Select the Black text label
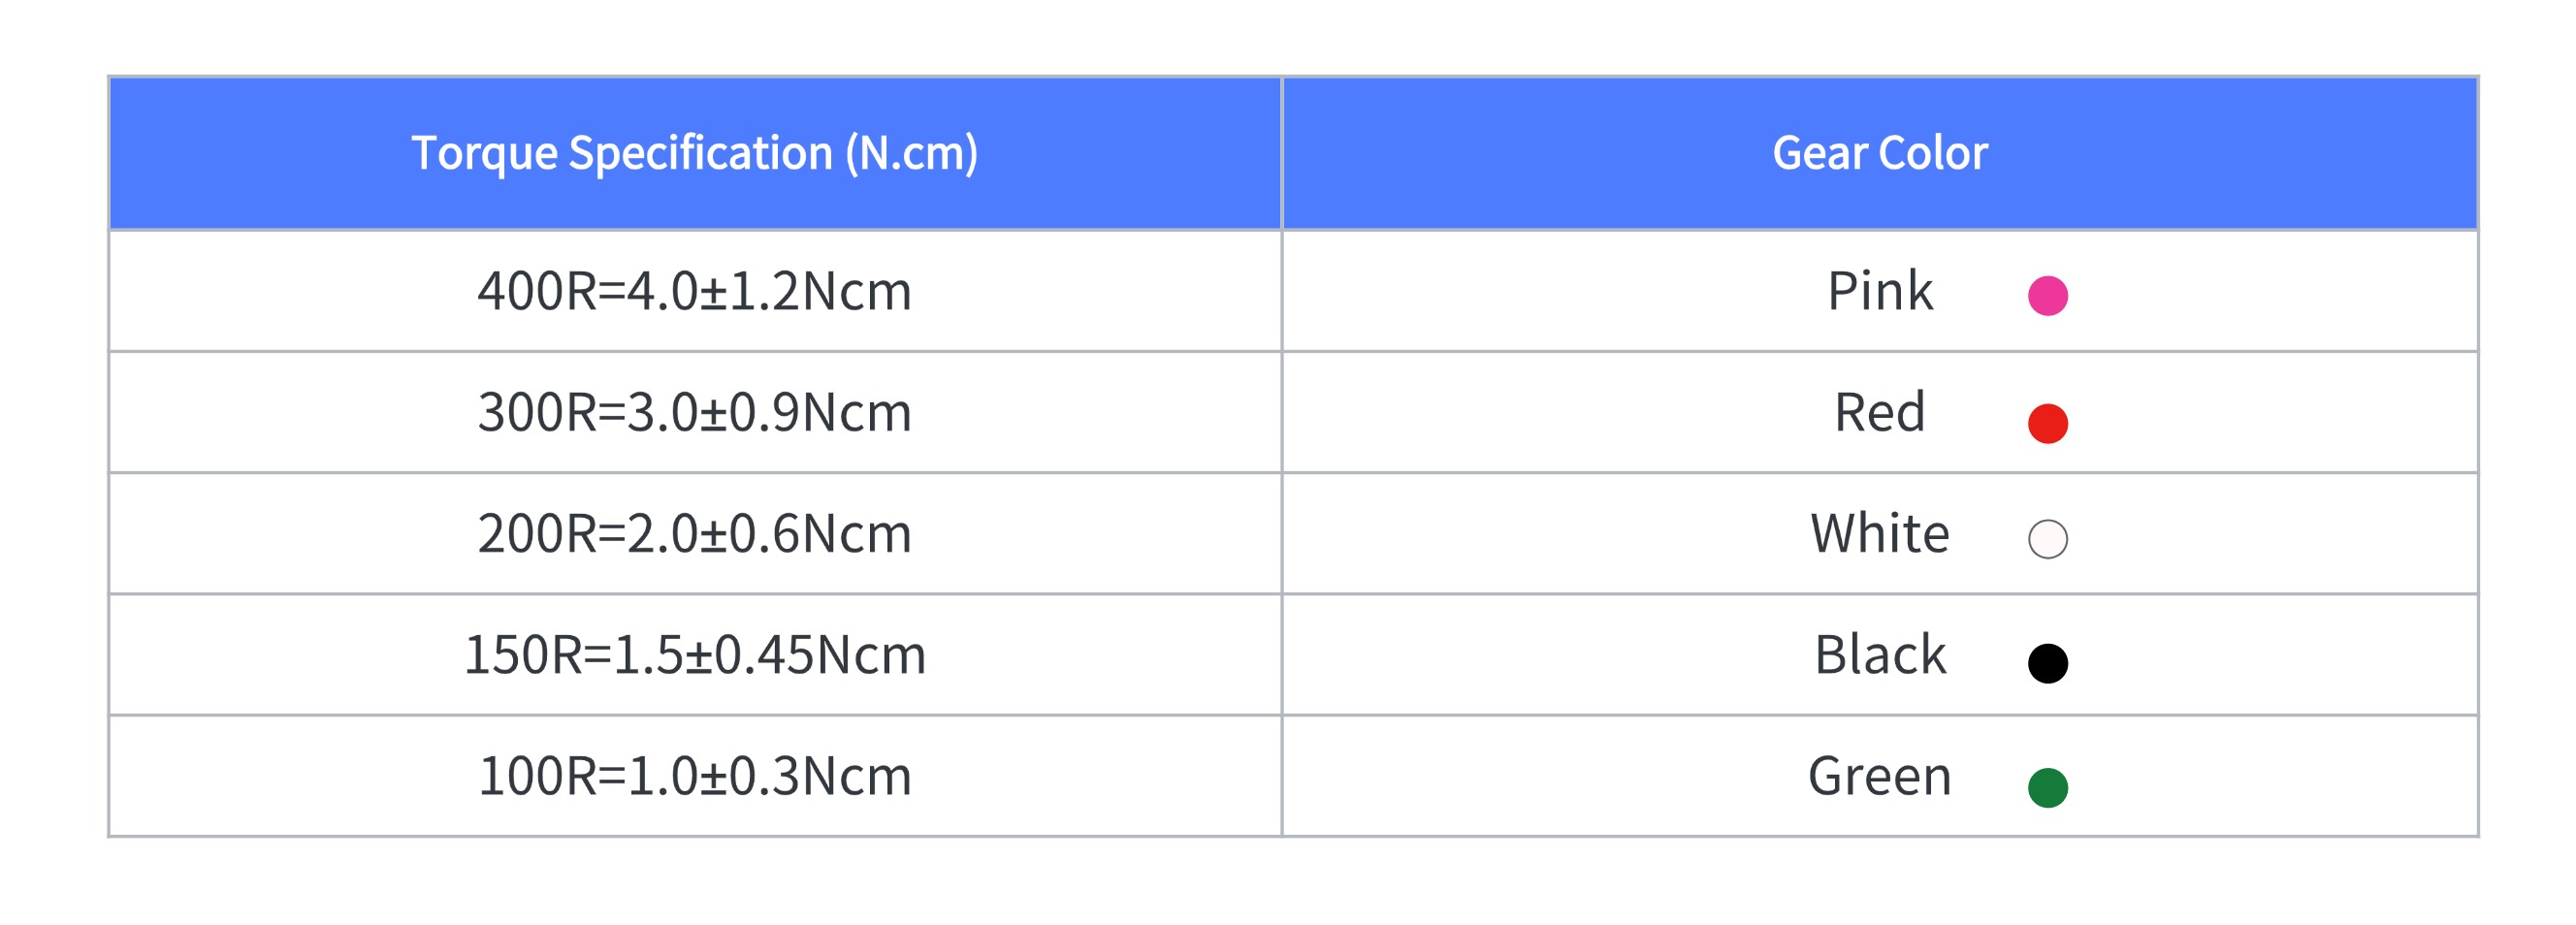Viewport: 2576px width, 925px height. click(1880, 654)
